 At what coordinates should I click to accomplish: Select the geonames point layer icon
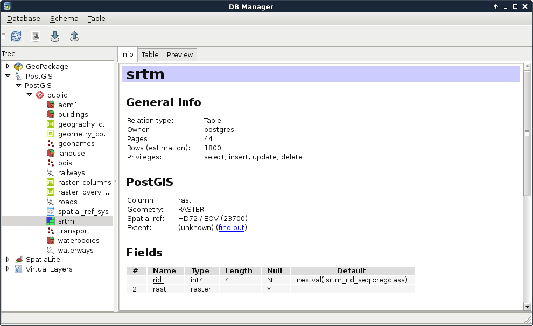[x=51, y=144]
